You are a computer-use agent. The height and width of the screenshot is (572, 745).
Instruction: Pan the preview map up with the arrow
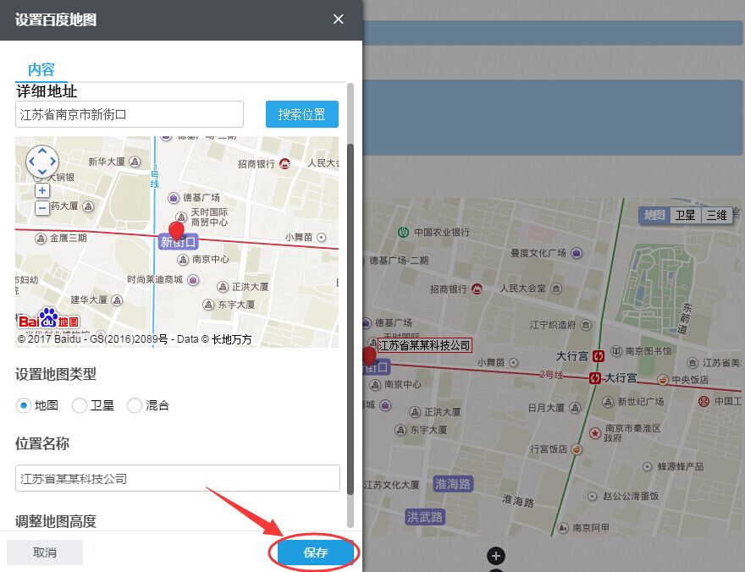pos(42,151)
